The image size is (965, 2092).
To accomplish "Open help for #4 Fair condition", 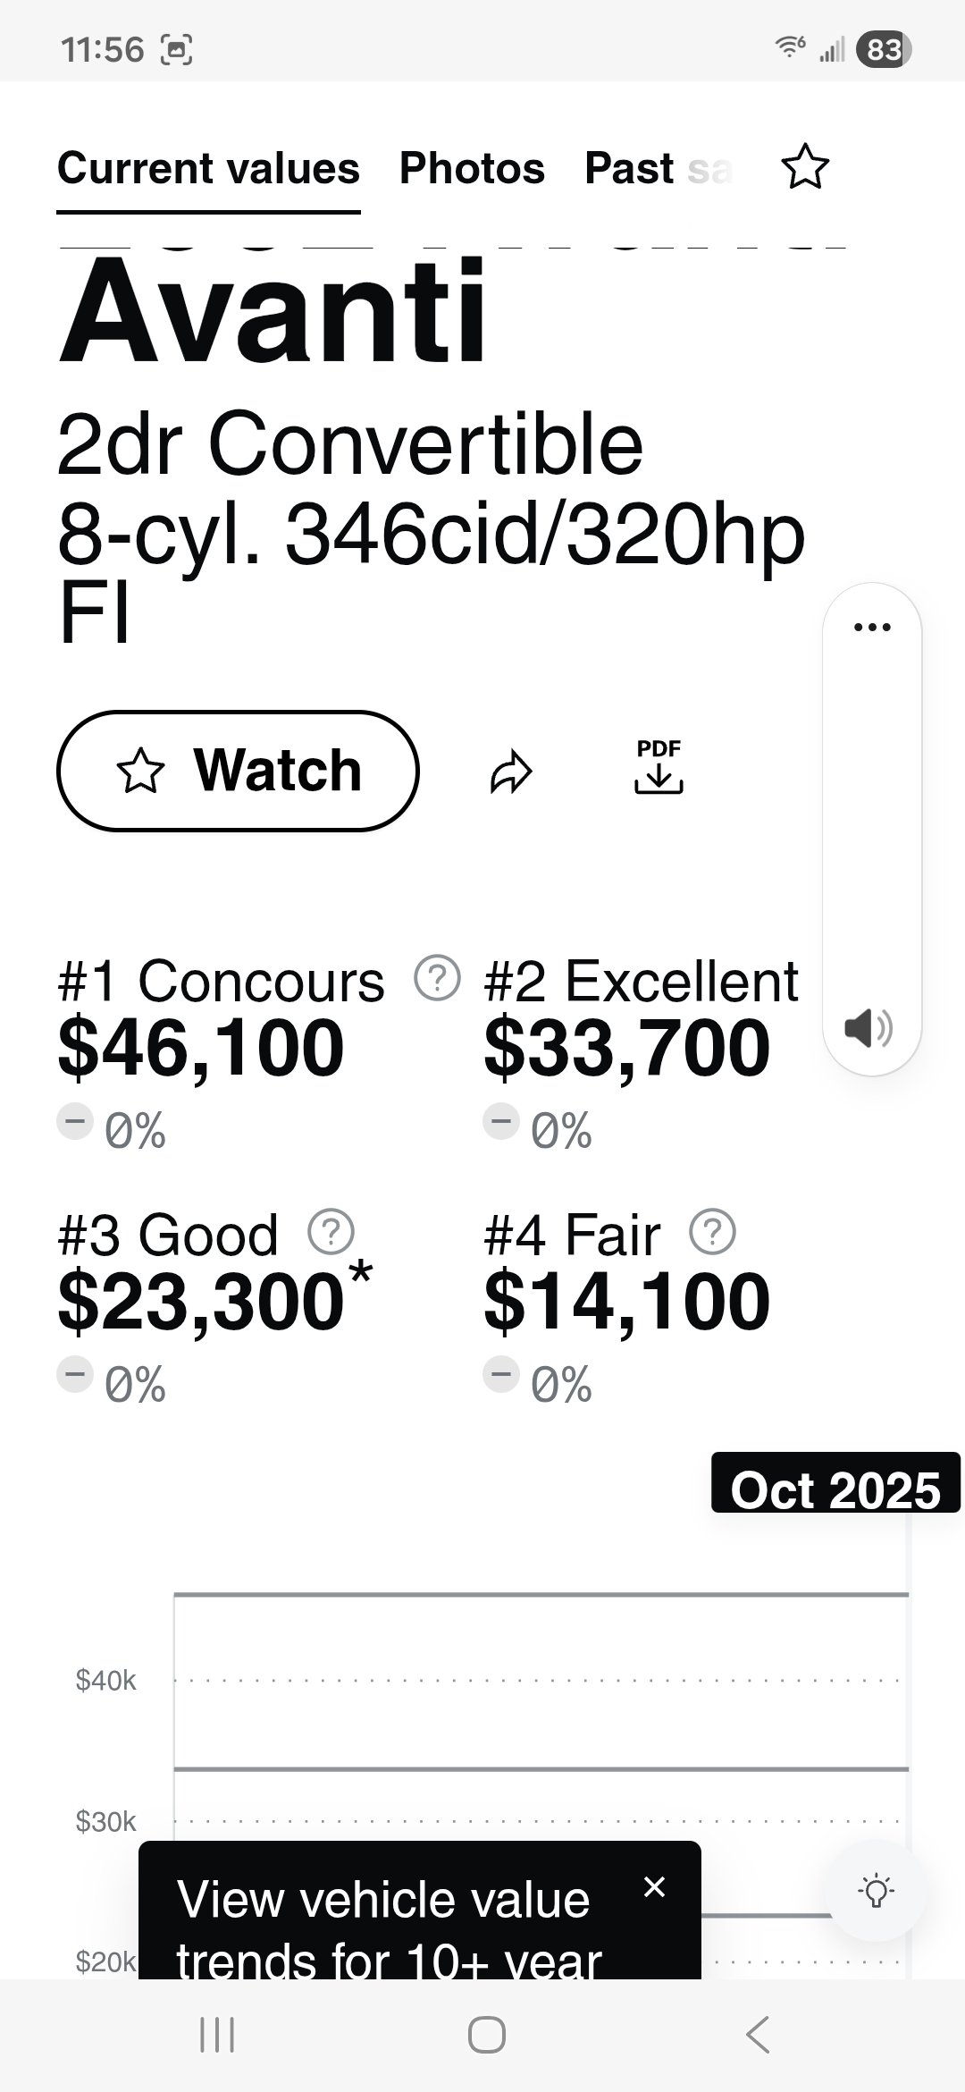I will click(712, 1232).
